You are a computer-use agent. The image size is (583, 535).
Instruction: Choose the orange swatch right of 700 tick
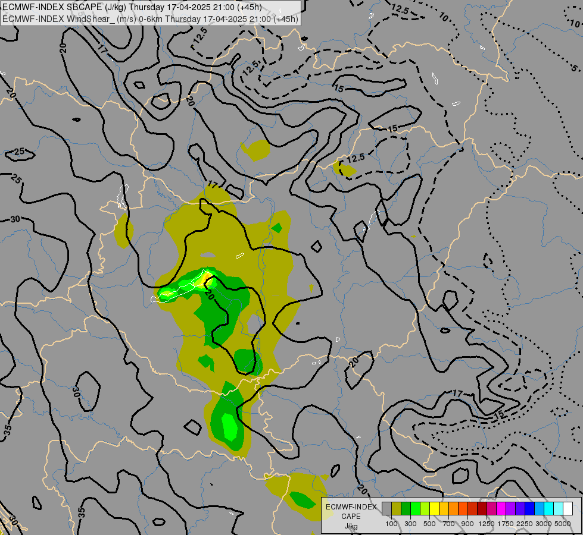point(453,508)
